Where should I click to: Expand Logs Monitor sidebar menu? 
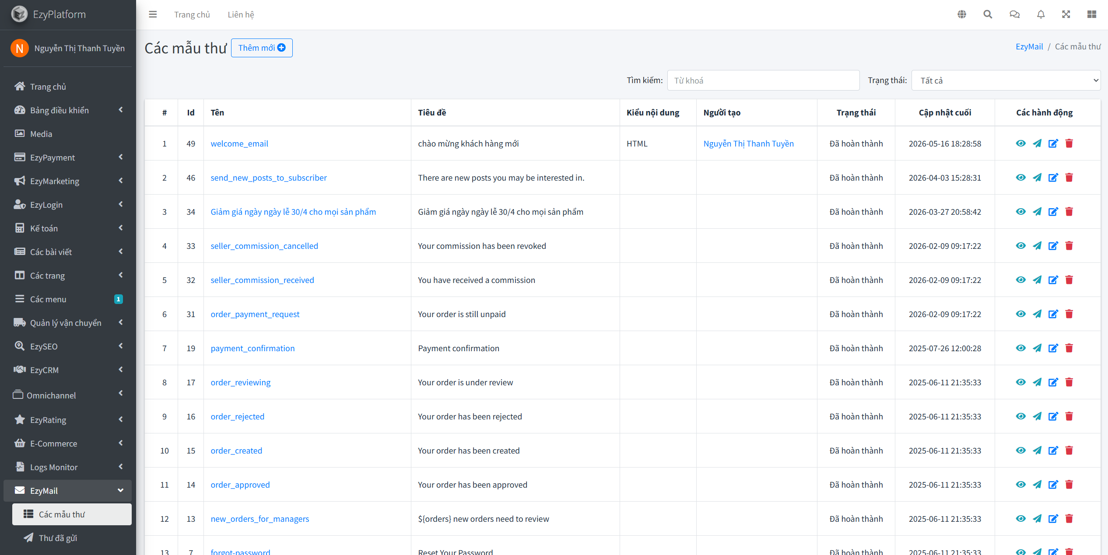[x=68, y=467]
